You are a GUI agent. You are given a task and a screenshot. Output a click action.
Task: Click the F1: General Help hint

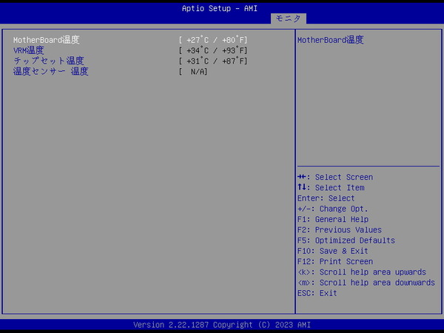click(x=333, y=220)
